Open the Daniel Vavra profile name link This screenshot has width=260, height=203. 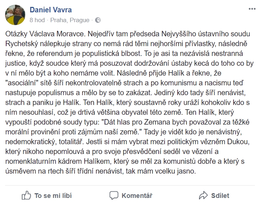(x=51, y=10)
